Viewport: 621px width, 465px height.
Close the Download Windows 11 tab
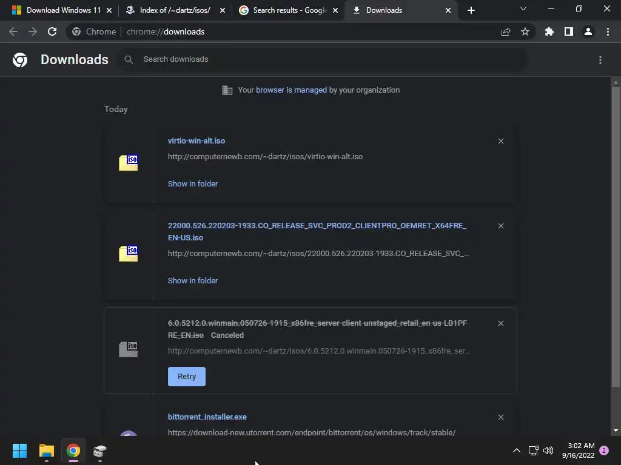coord(109,10)
